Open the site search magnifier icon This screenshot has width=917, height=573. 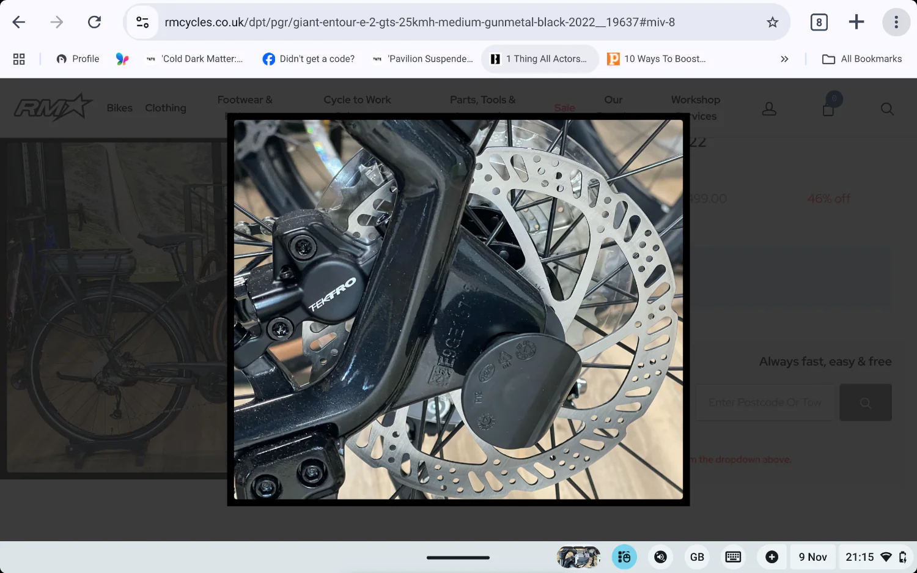pyautogui.click(x=887, y=109)
